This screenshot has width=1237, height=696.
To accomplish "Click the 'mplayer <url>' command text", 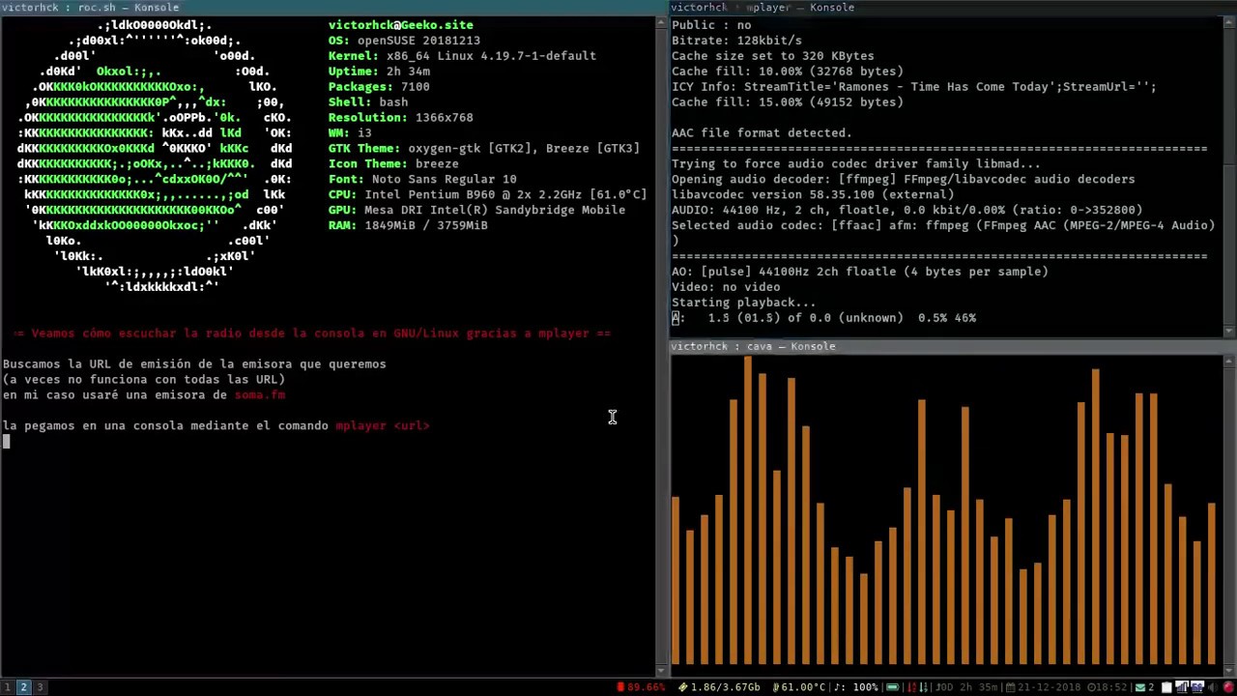I will (383, 425).
